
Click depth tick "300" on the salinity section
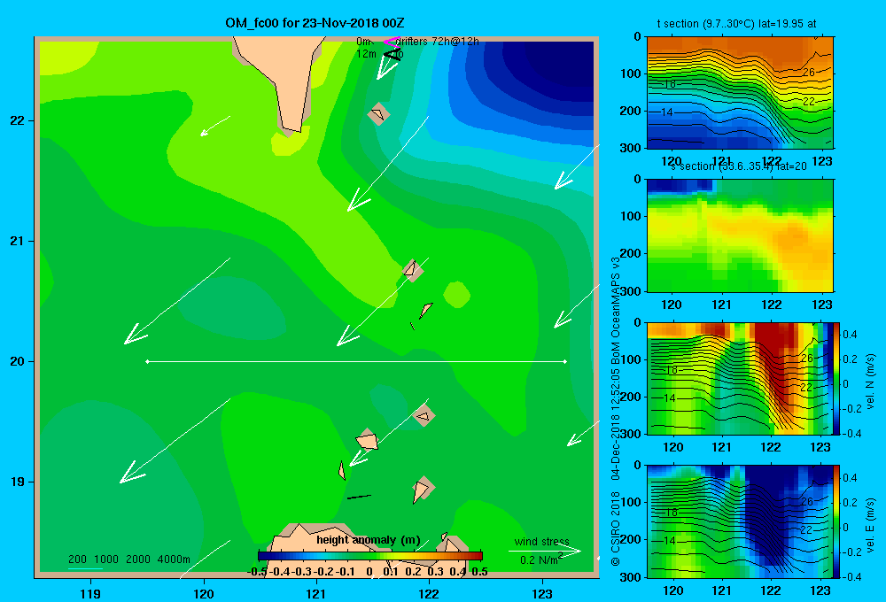(631, 291)
